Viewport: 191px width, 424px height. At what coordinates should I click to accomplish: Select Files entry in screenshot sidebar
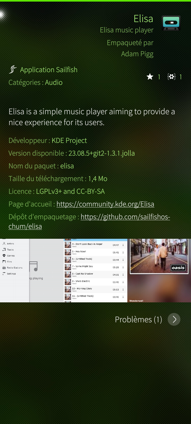(x=9, y=262)
